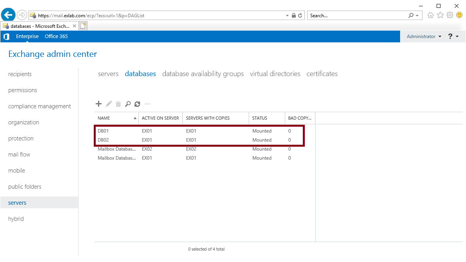Select servers in left navigation
The width and height of the screenshot is (466, 262).
pos(39,203)
